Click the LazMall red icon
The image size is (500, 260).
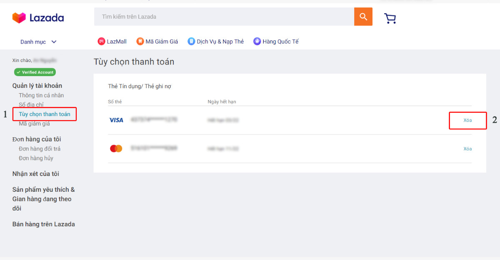(x=102, y=41)
